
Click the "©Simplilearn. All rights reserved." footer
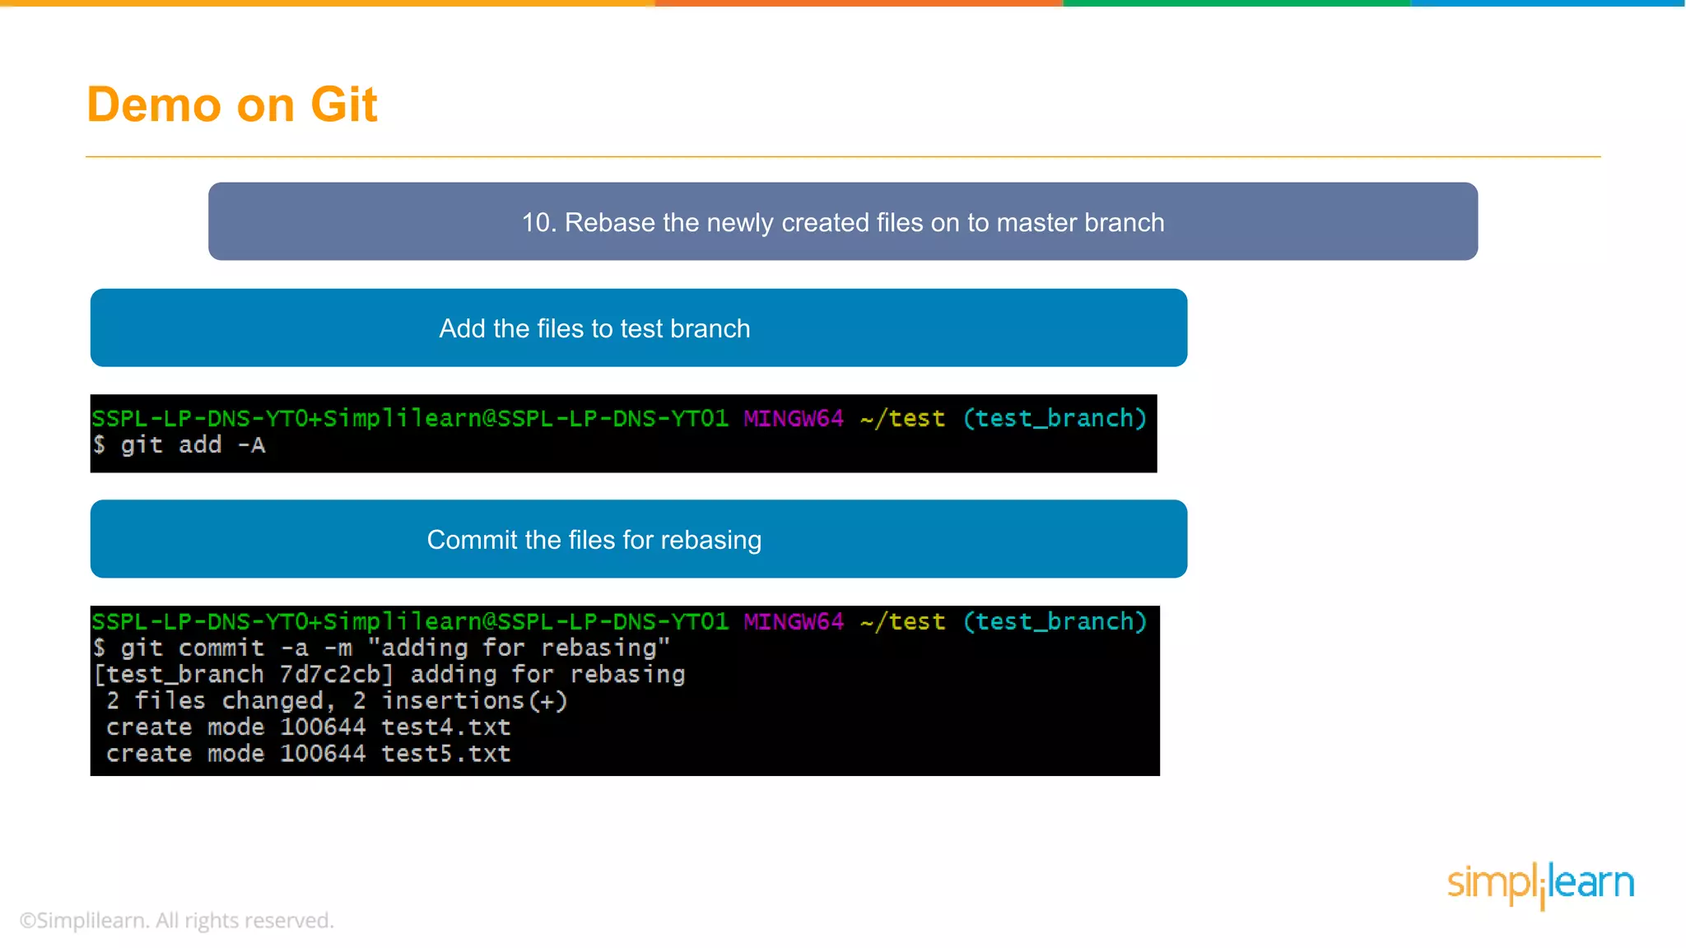coord(176,920)
